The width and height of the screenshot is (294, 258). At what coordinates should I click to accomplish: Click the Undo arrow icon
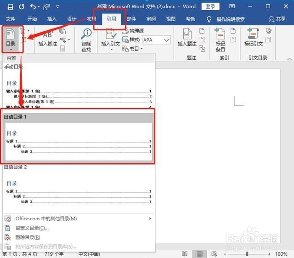(x=33, y=7)
